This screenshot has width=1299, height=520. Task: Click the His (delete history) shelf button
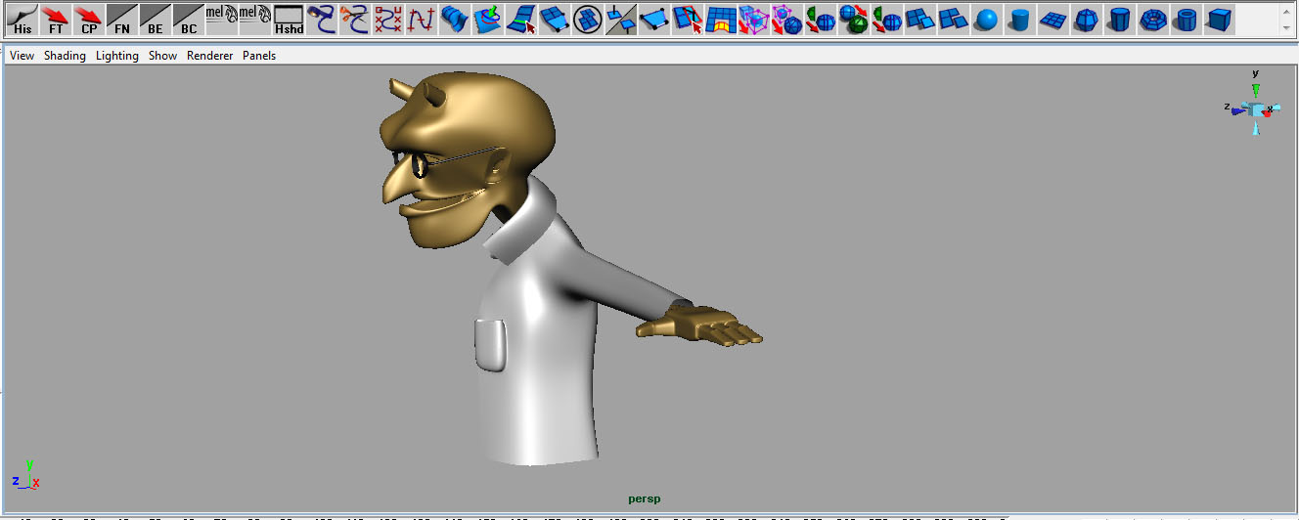click(22, 20)
